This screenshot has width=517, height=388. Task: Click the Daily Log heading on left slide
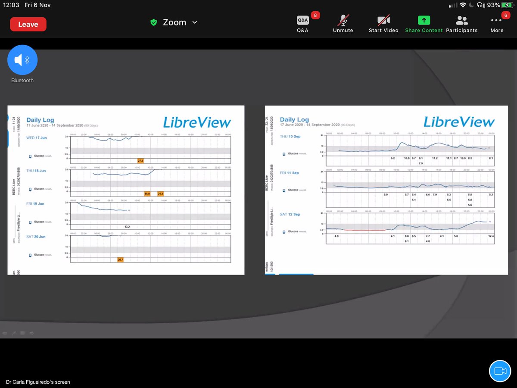pyautogui.click(x=40, y=120)
